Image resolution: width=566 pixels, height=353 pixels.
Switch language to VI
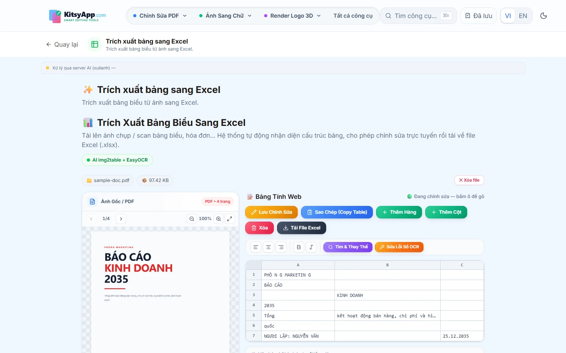pos(508,16)
